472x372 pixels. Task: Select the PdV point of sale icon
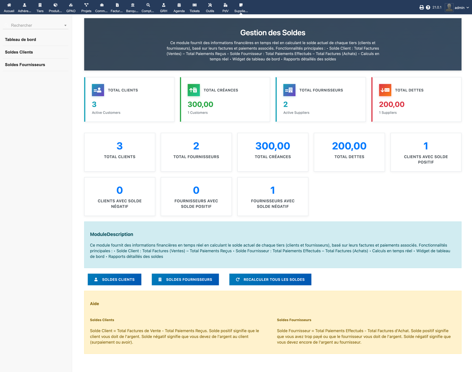pos(225,7)
